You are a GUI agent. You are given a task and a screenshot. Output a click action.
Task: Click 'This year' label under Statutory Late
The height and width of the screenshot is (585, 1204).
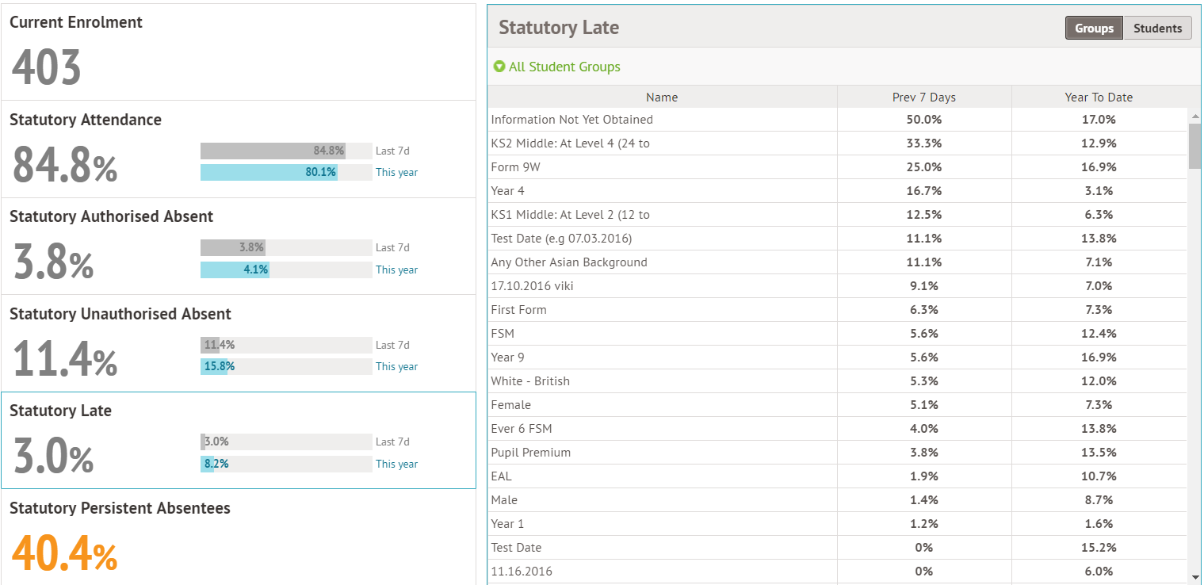click(x=396, y=464)
